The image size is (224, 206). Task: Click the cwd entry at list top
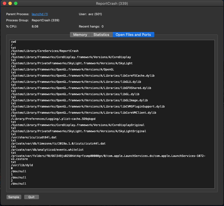[13, 42]
